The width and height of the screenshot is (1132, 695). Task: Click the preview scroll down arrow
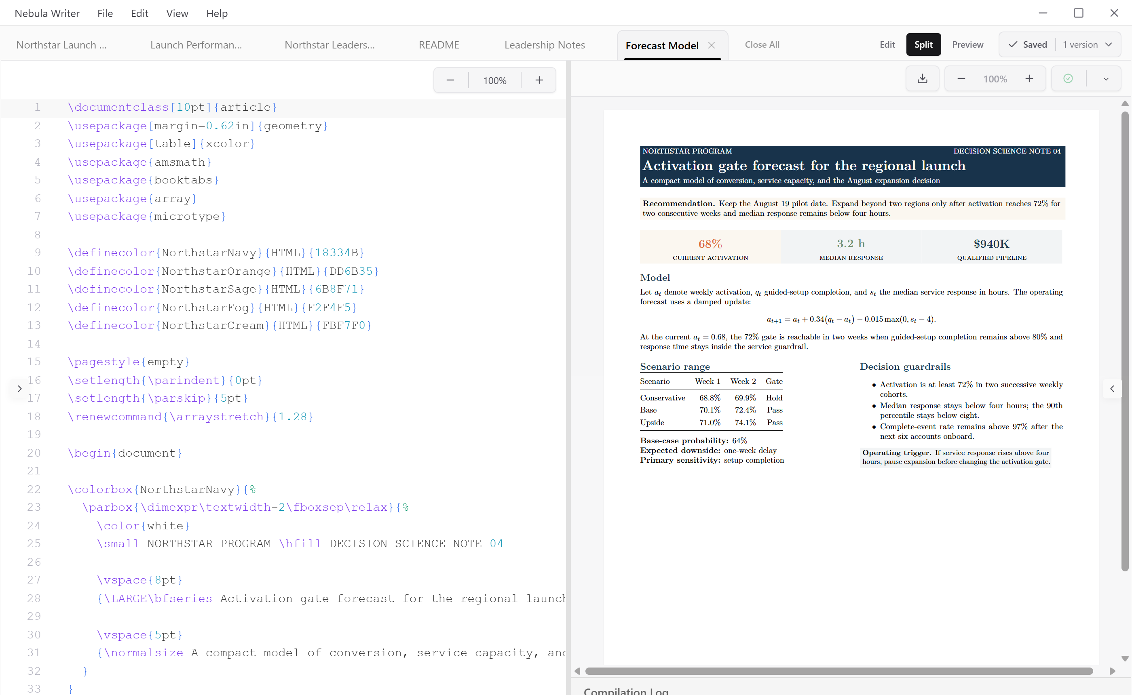[x=1125, y=658]
